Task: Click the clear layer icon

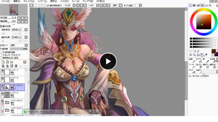Action: pos(12,66)
